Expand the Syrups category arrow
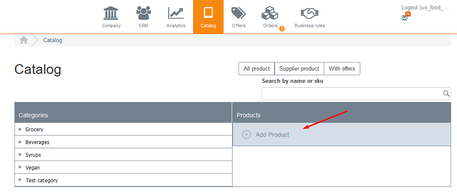This screenshot has height=195, width=457. [20, 155]
